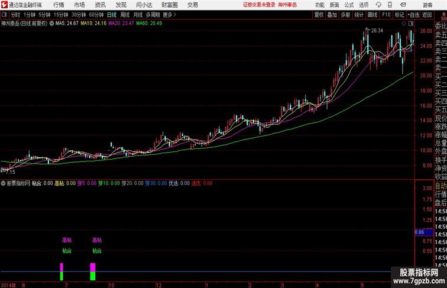Click the 粘合: 0.00 indicator value
The image size is (447, 288).
(42, 183)
